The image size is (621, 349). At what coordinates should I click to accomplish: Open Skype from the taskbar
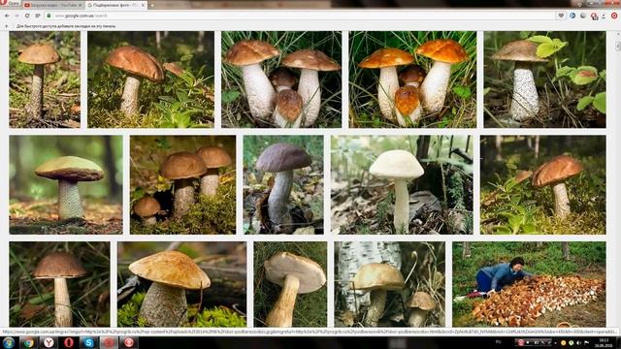pyautogui.click(x=88, y=342)
